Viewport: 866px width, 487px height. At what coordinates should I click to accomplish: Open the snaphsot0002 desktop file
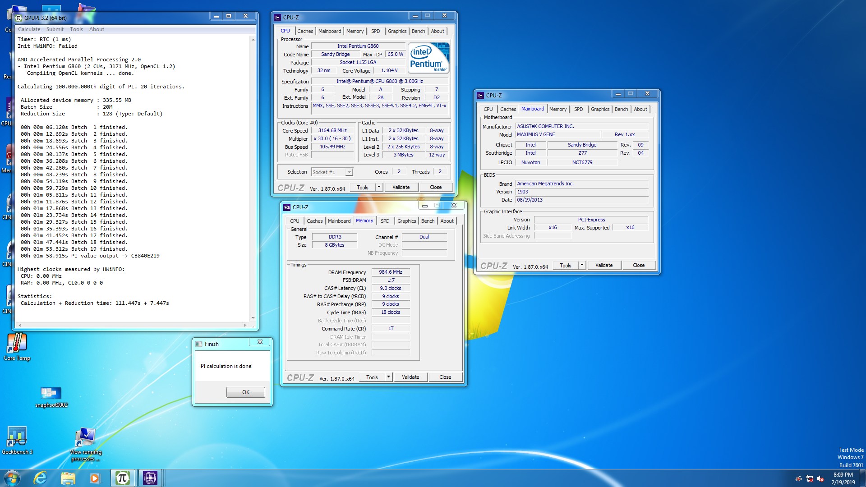click(51, 397)
